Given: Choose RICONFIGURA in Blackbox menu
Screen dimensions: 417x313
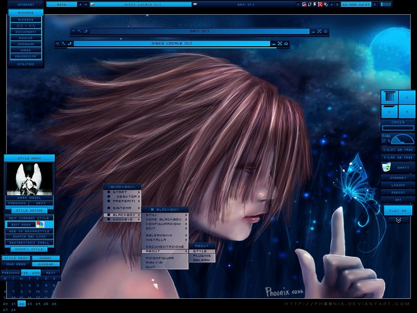Looking at the screenshot, I should pyautogui.click(x=165, y=258).
